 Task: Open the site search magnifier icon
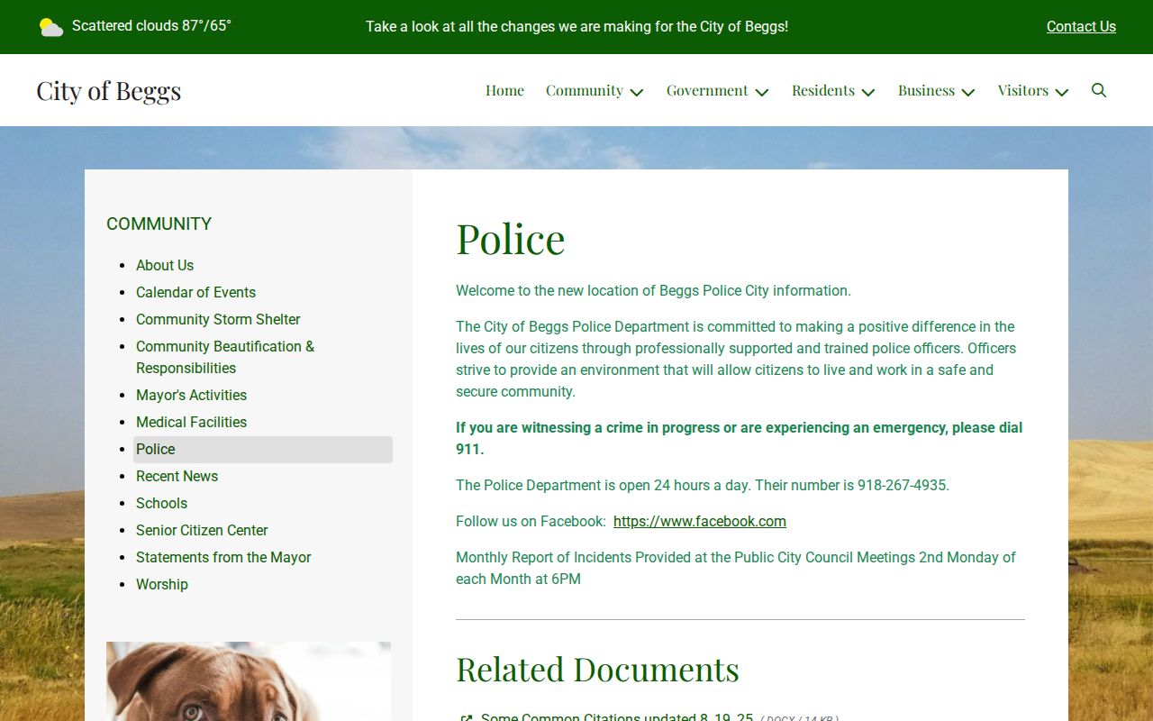point(1099,90)
